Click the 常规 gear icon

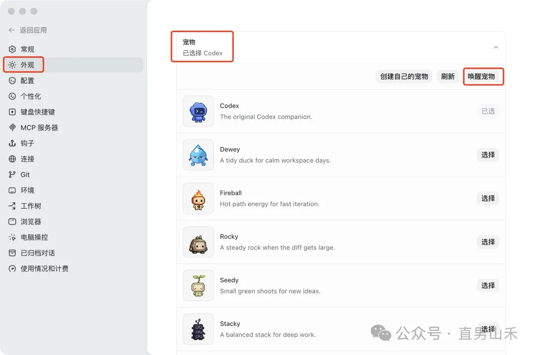(12, 49)
